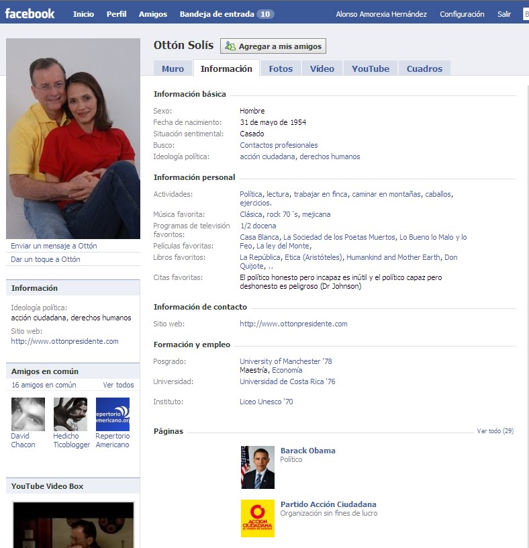The height and width of the screenshot is (548, 529).
Task: Switch to the Cuadros tab
Action: click(x=424, y=68)
